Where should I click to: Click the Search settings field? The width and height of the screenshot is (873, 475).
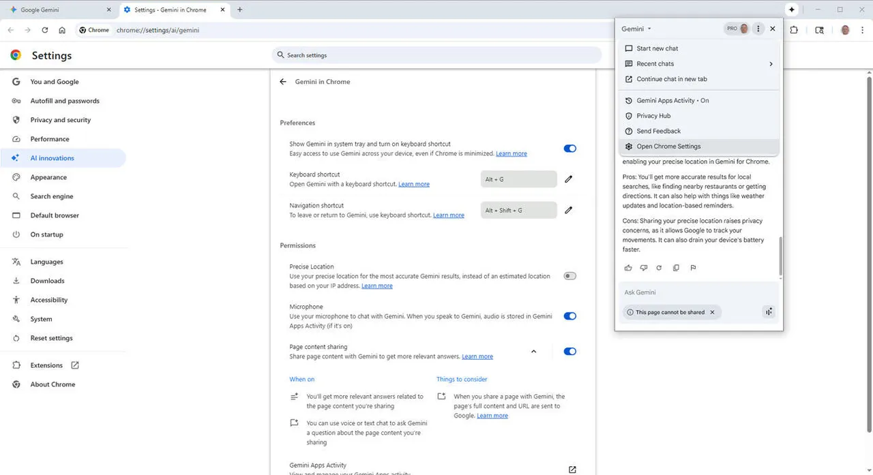click(x=436, y=55)
